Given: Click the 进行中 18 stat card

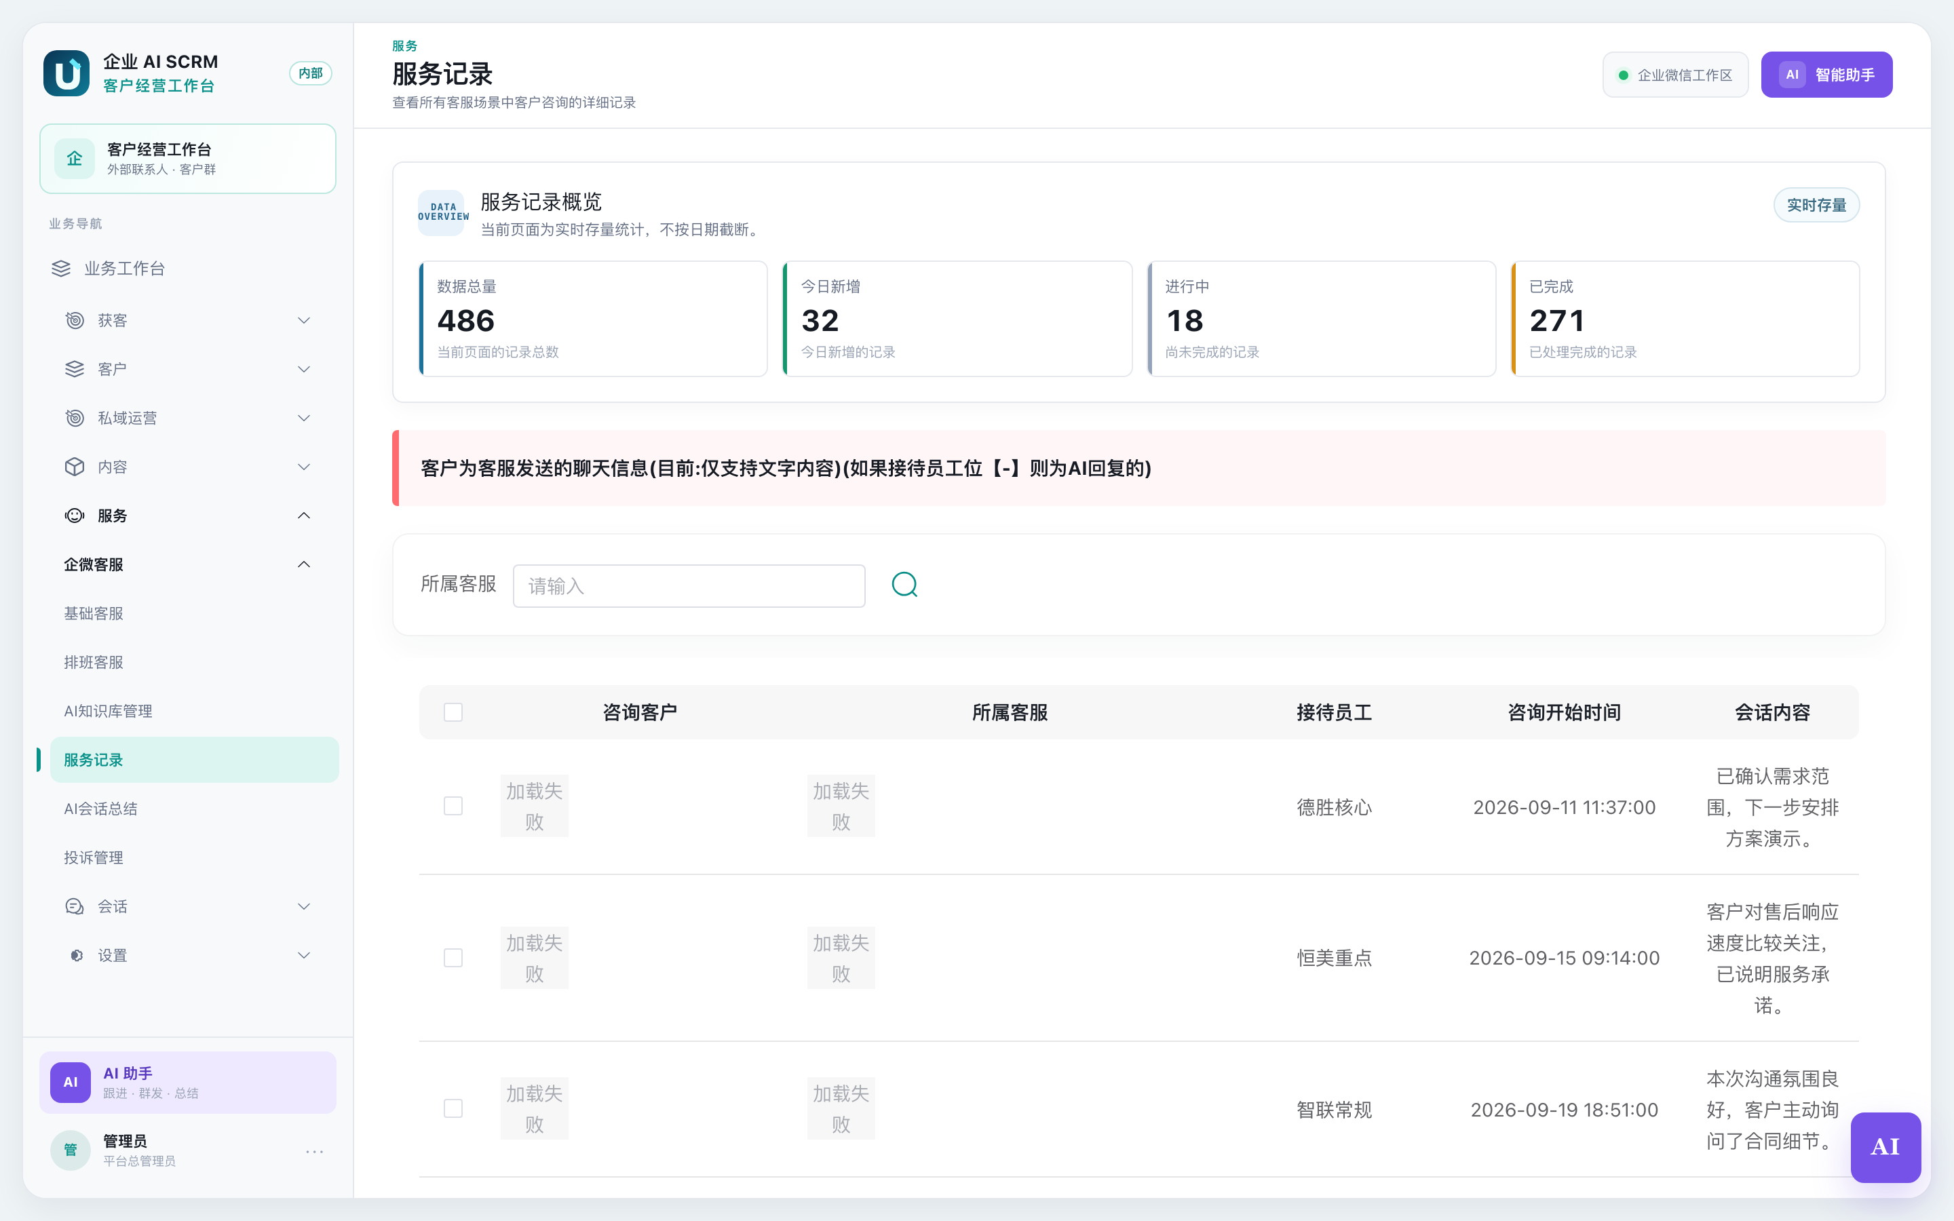Looking at the screenshot, I should (x=1321, y=318).
